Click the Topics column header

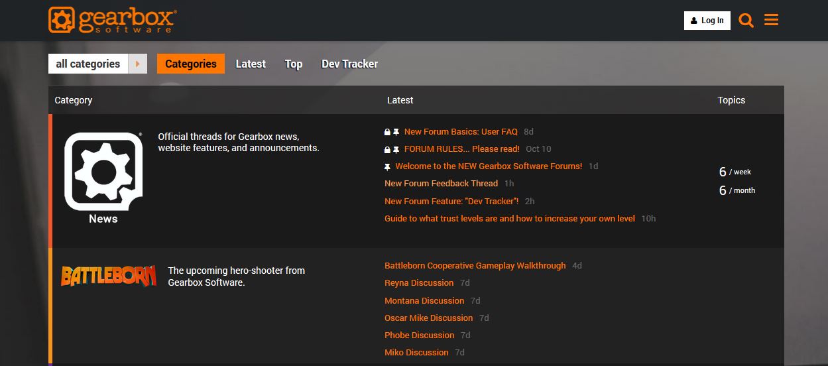[731, 100]
